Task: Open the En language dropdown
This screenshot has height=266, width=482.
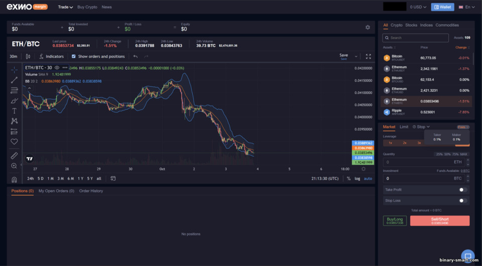Action: click(466, 7)
